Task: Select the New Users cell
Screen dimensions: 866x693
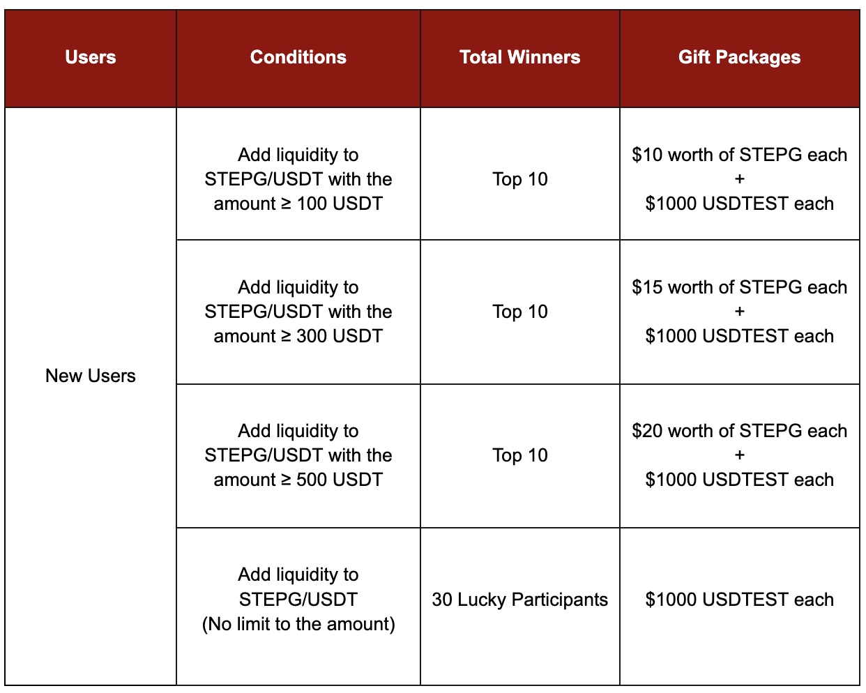Action: click(91, 376)
